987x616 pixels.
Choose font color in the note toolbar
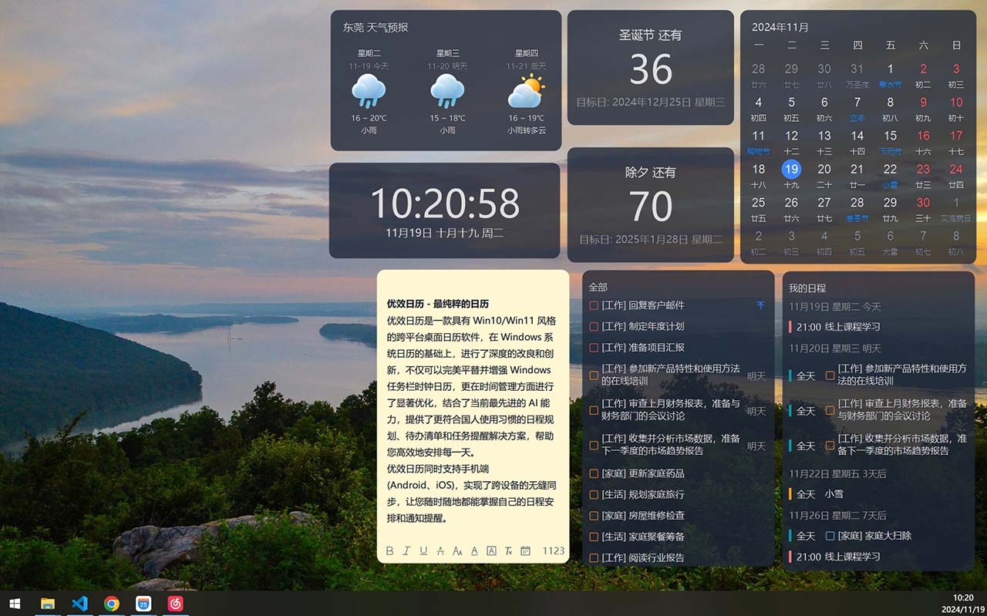pyautogui.click(x=474, y=551)
